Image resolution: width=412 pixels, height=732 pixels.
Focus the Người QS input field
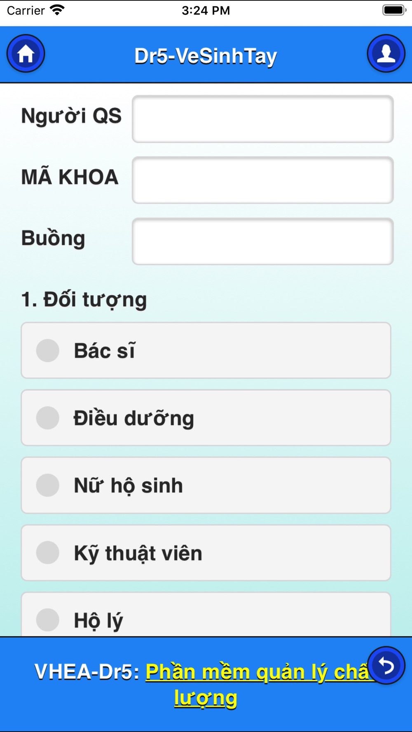263,119
